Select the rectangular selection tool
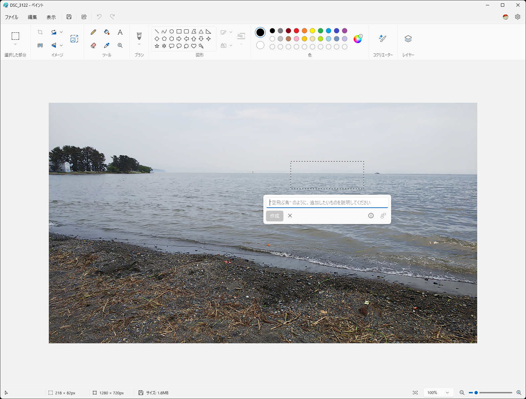The height and width of the screenshot is (399, 526). [15, 36]
